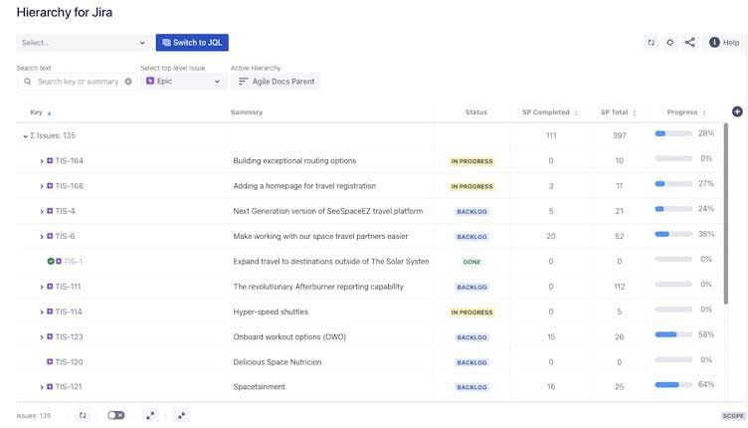748x428 pixels.
Task: Clear the search text with X icon
Action: [x=128, y=82]
